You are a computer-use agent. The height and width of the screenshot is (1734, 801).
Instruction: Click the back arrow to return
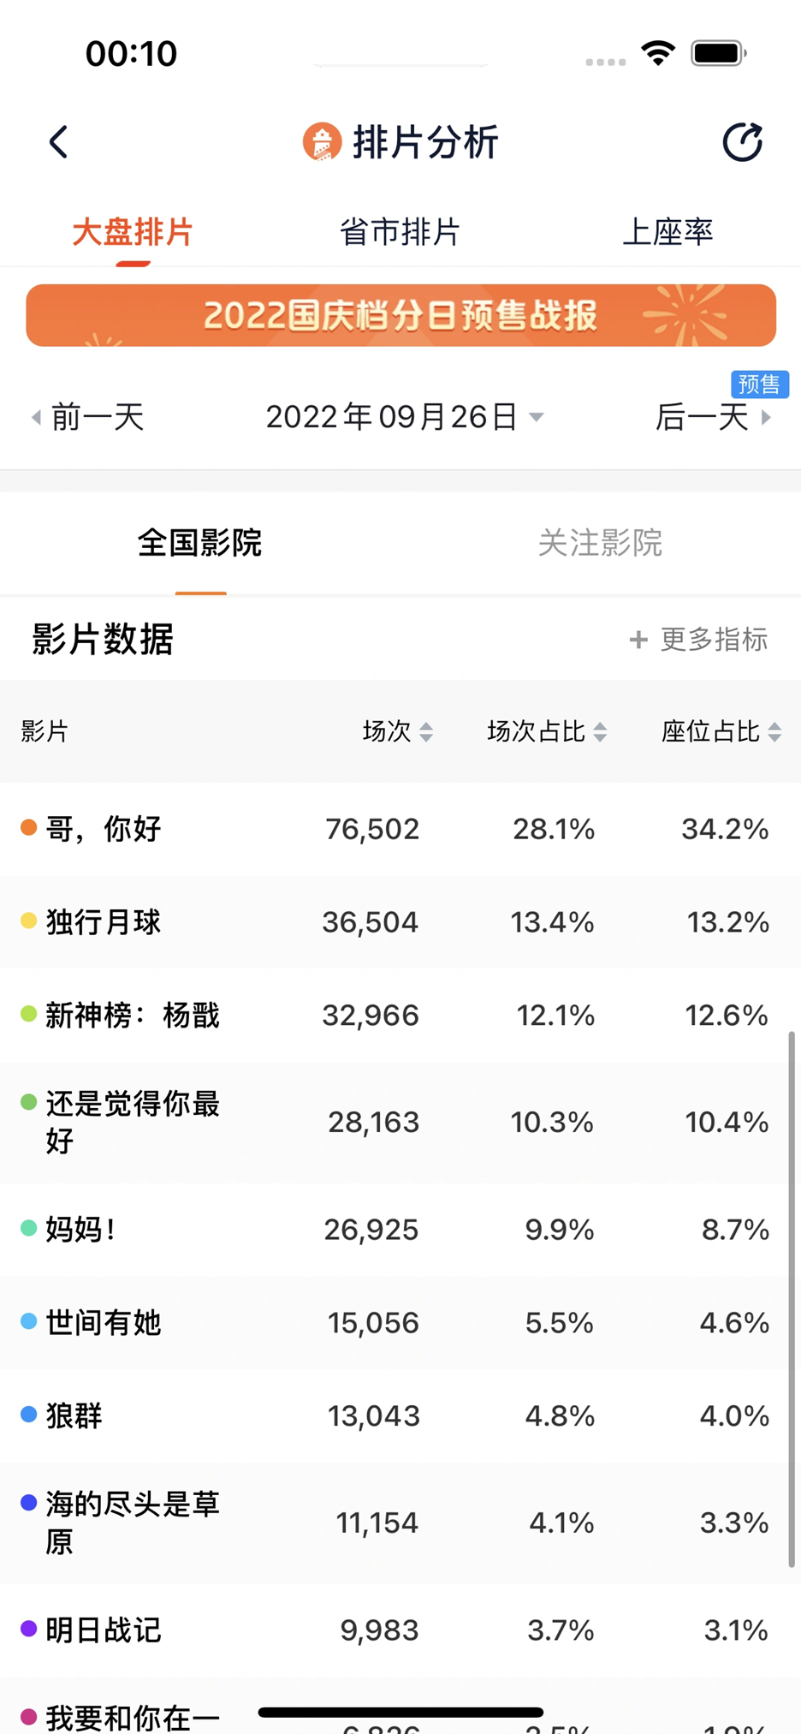point(58,142)
